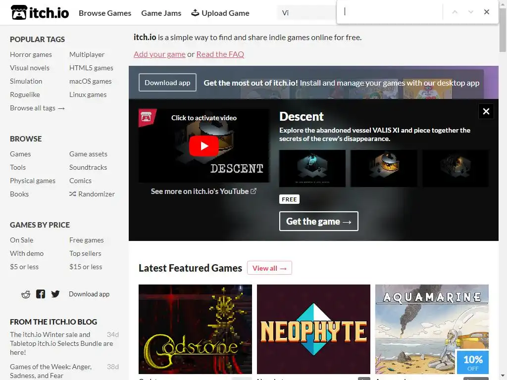Screen dimensions: 507x380
Task: View first Descent screenshot thumbnail
Action: (x=312, y=168)
